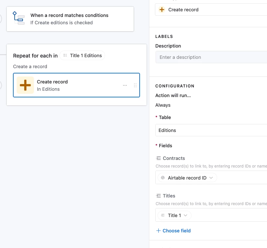Click the trigger conditions icon
Screen dimensions: 267x248
pos(19,19)
